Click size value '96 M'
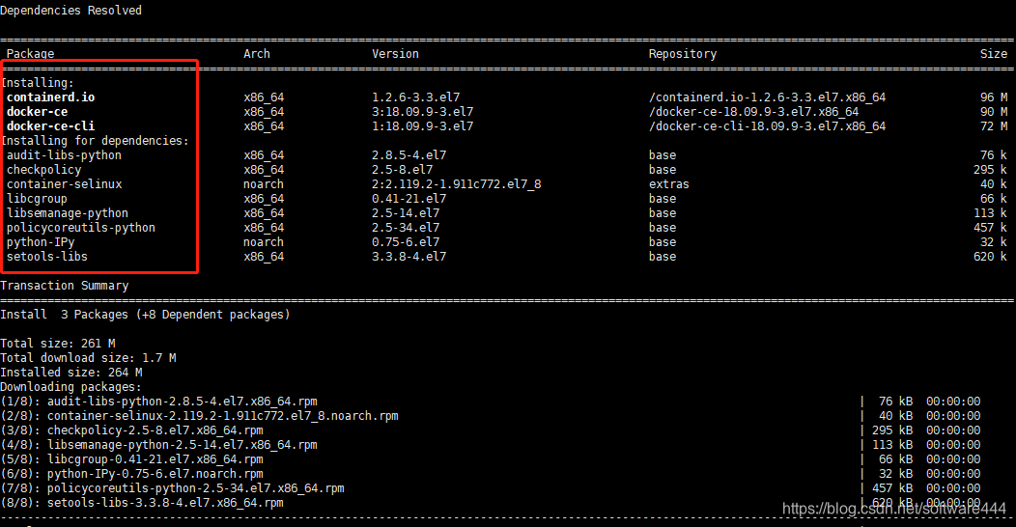 pyautogui.click(x=994, y=97)
